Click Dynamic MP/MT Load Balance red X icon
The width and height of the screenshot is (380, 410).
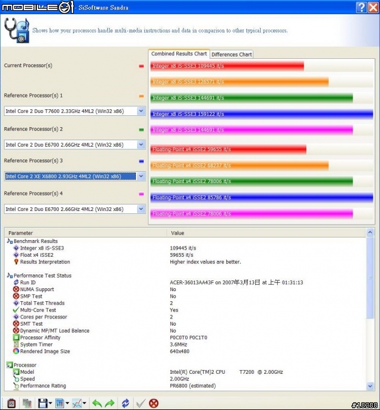pos(16,330)
